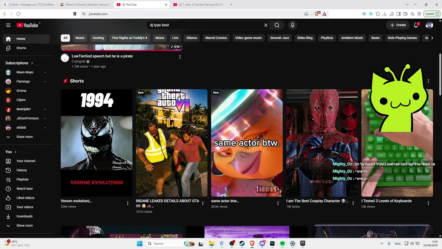Open JiDionPremium subscription channel
The width and height of the screenshot is (442, 249).
click(x=26, y=118)
